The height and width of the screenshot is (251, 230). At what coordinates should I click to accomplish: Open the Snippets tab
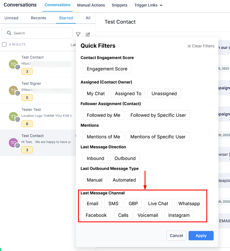click(120, 5)
